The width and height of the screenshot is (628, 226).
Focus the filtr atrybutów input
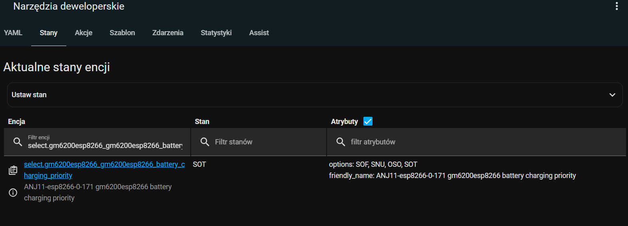pyautogui.click(x=480, y=142)
